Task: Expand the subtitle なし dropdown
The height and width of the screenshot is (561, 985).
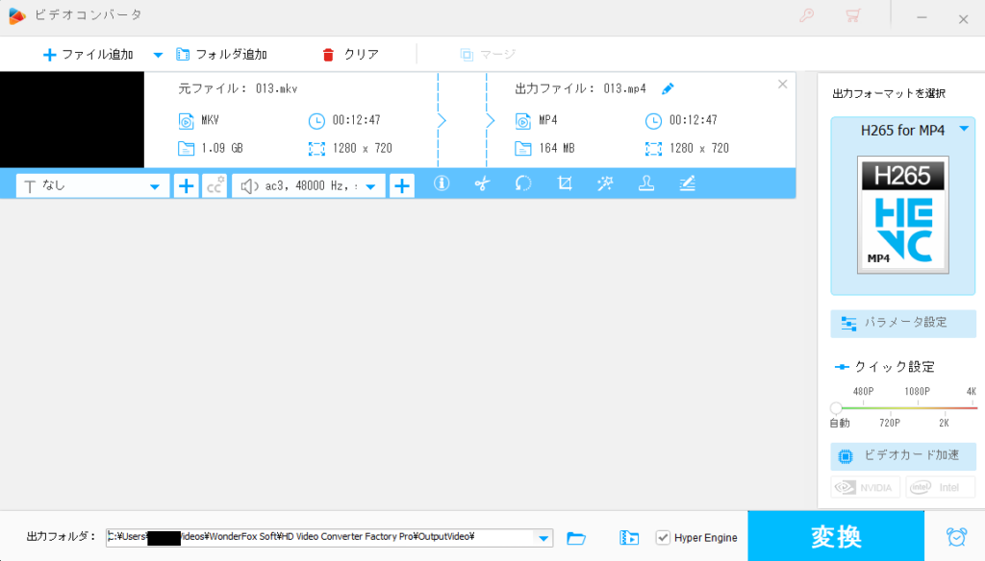Action: 154,186
